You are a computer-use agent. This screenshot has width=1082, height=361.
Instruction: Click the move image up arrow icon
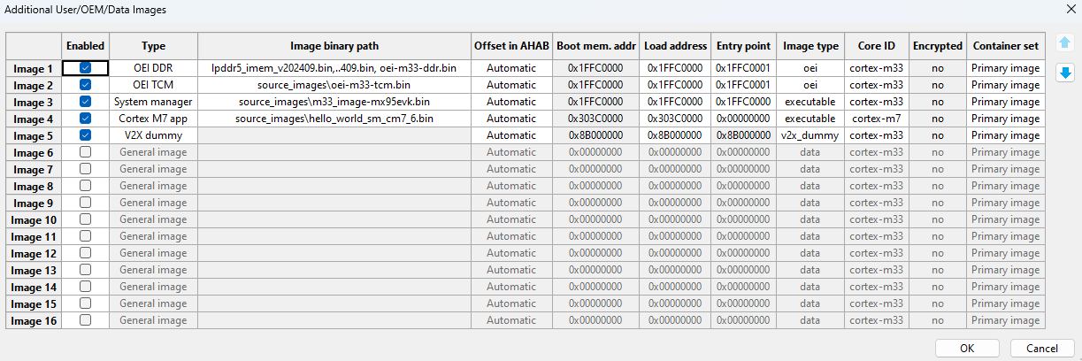(1065, 43)
